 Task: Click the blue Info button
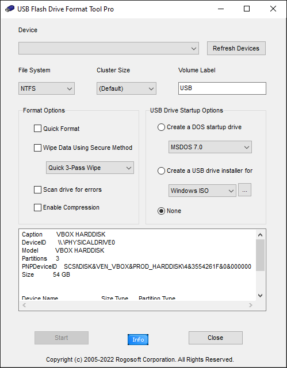[138, 340]
